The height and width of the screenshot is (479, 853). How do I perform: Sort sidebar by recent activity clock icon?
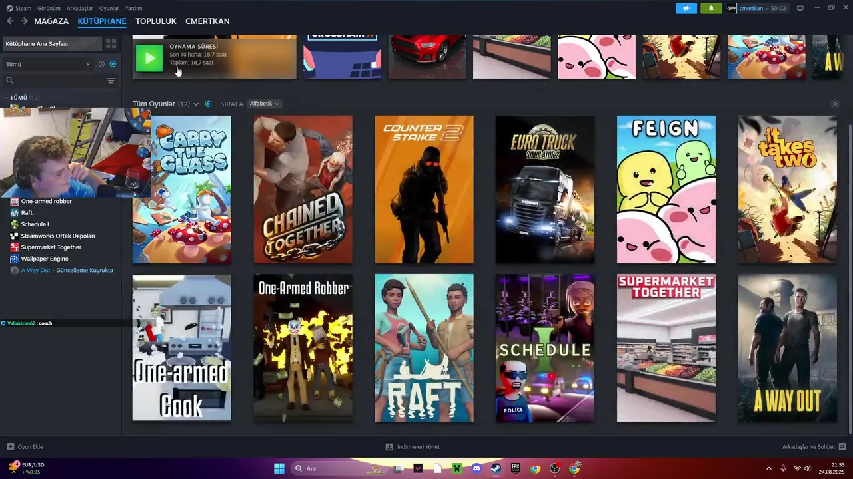tap(101, 64)
